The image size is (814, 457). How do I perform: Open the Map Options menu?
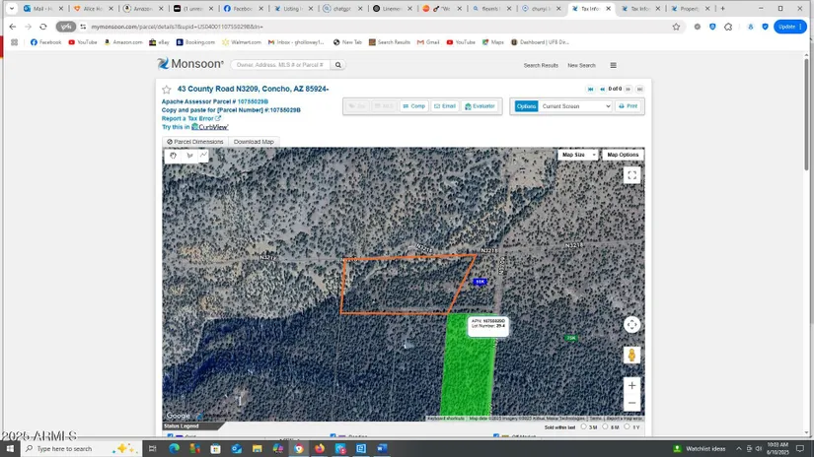pos(623,155)
